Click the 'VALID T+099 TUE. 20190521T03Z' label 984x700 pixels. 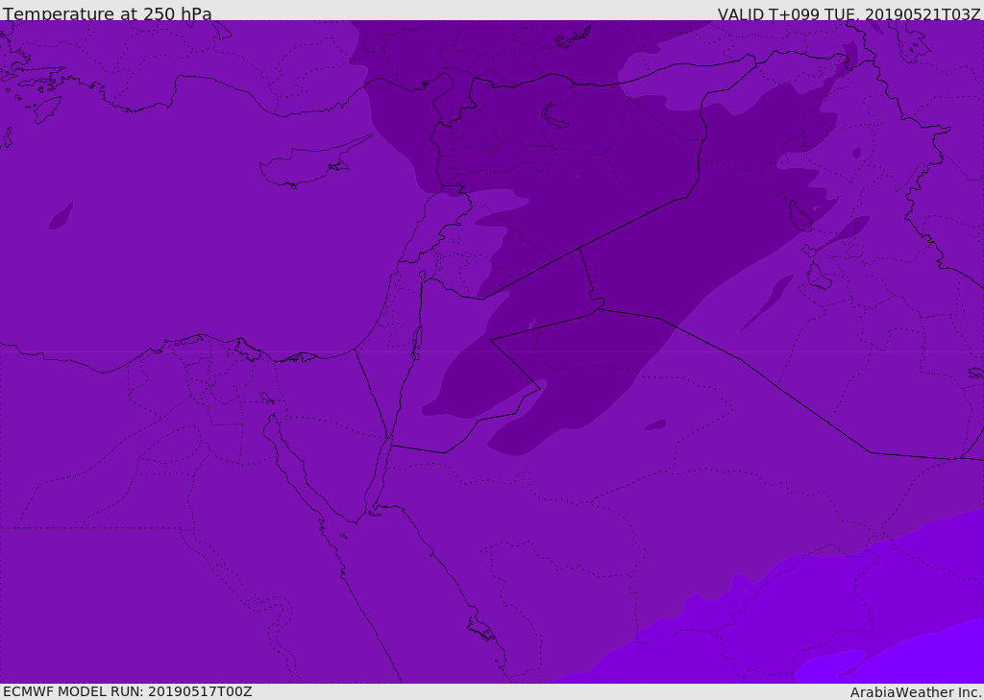click(x=849, y=13)
